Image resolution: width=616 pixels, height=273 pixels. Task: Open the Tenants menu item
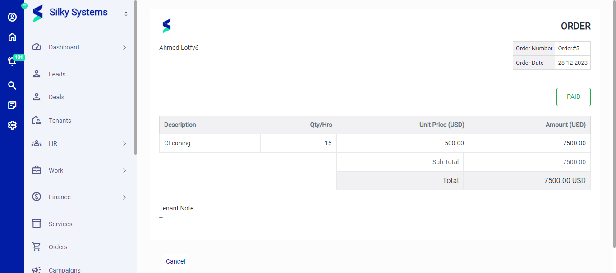click(x=80, y=121)
